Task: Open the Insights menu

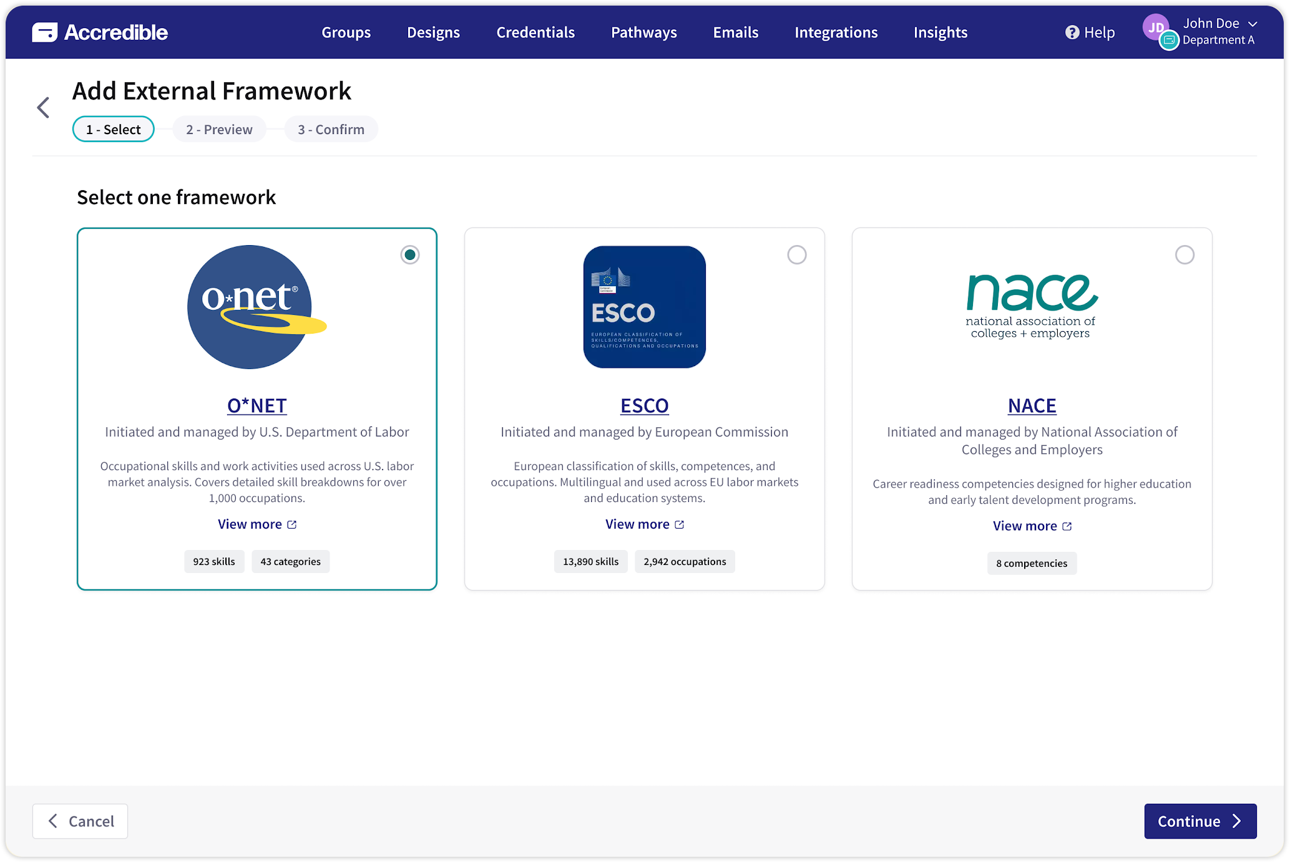Action: [x=941, y=32]
